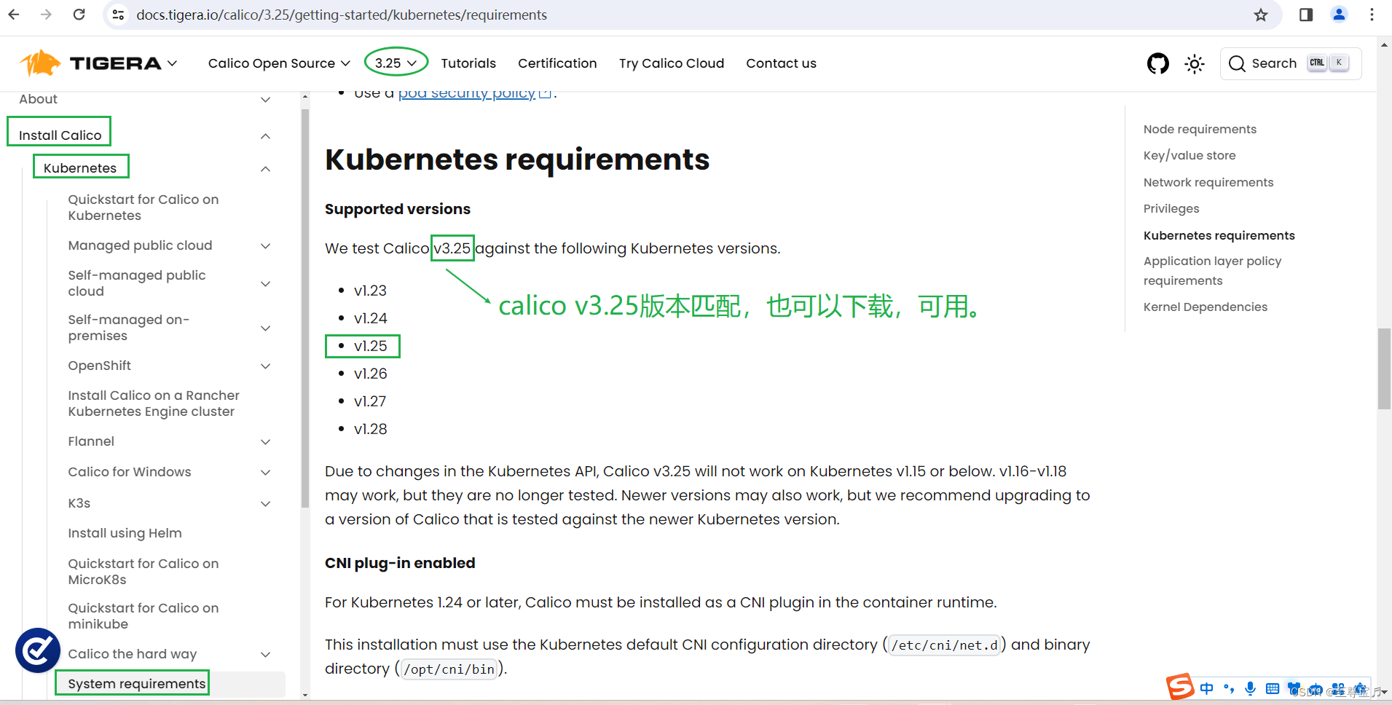The width and height of the screenshot is (1392, 705).
Task: Click the Sogou input method logo
Action: [1180, 687]
